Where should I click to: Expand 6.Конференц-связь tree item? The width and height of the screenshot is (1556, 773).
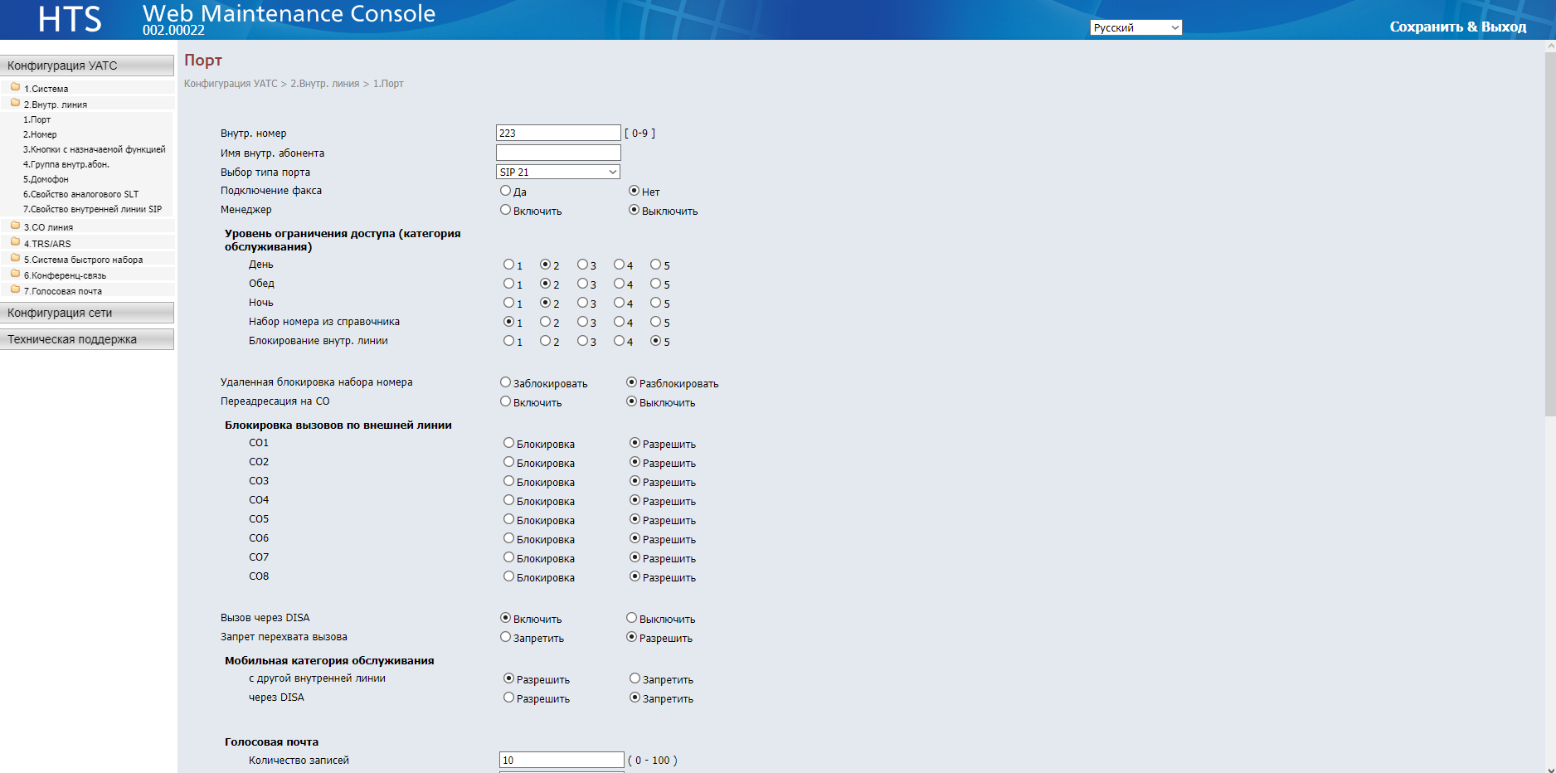65,275
